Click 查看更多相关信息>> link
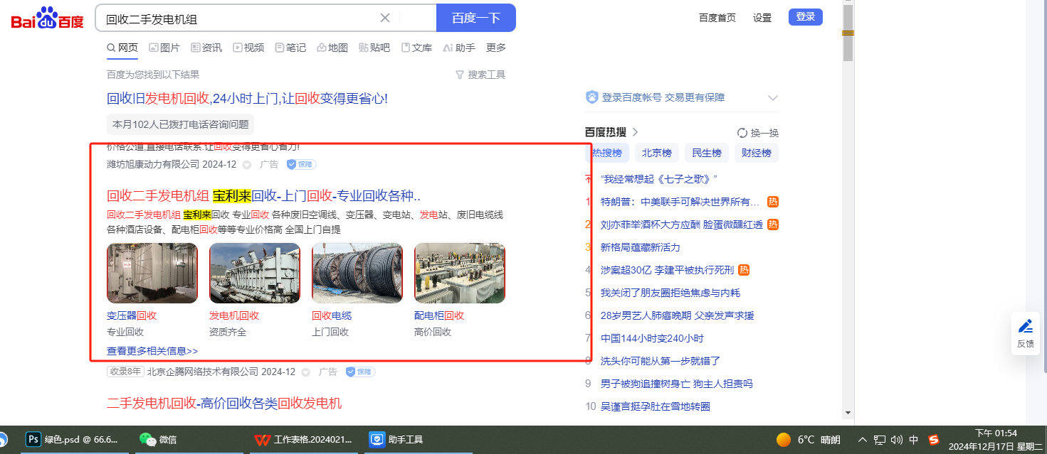This screenshot has width=1047, height=454. point(152,351)
